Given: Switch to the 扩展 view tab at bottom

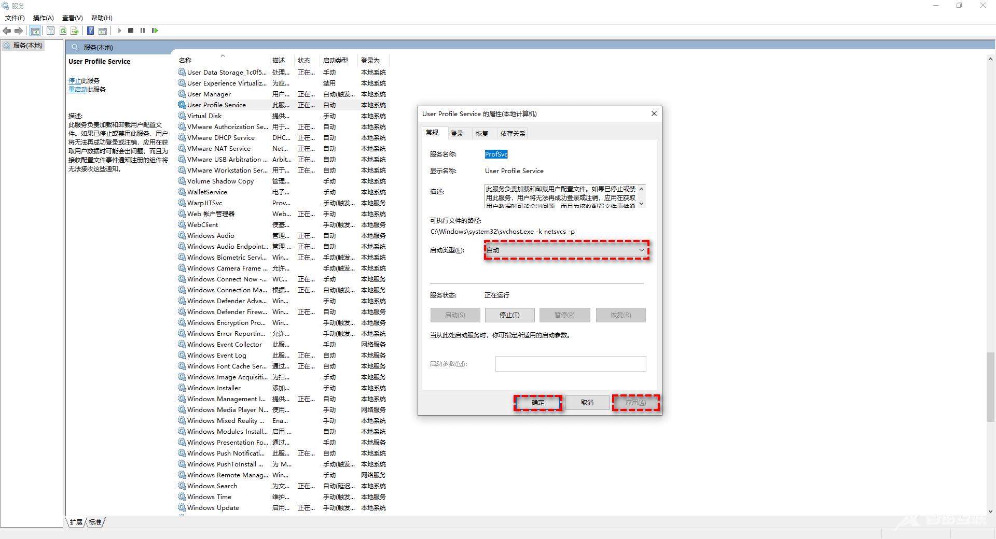Looking at the screenshot, I should pos(76,522).
